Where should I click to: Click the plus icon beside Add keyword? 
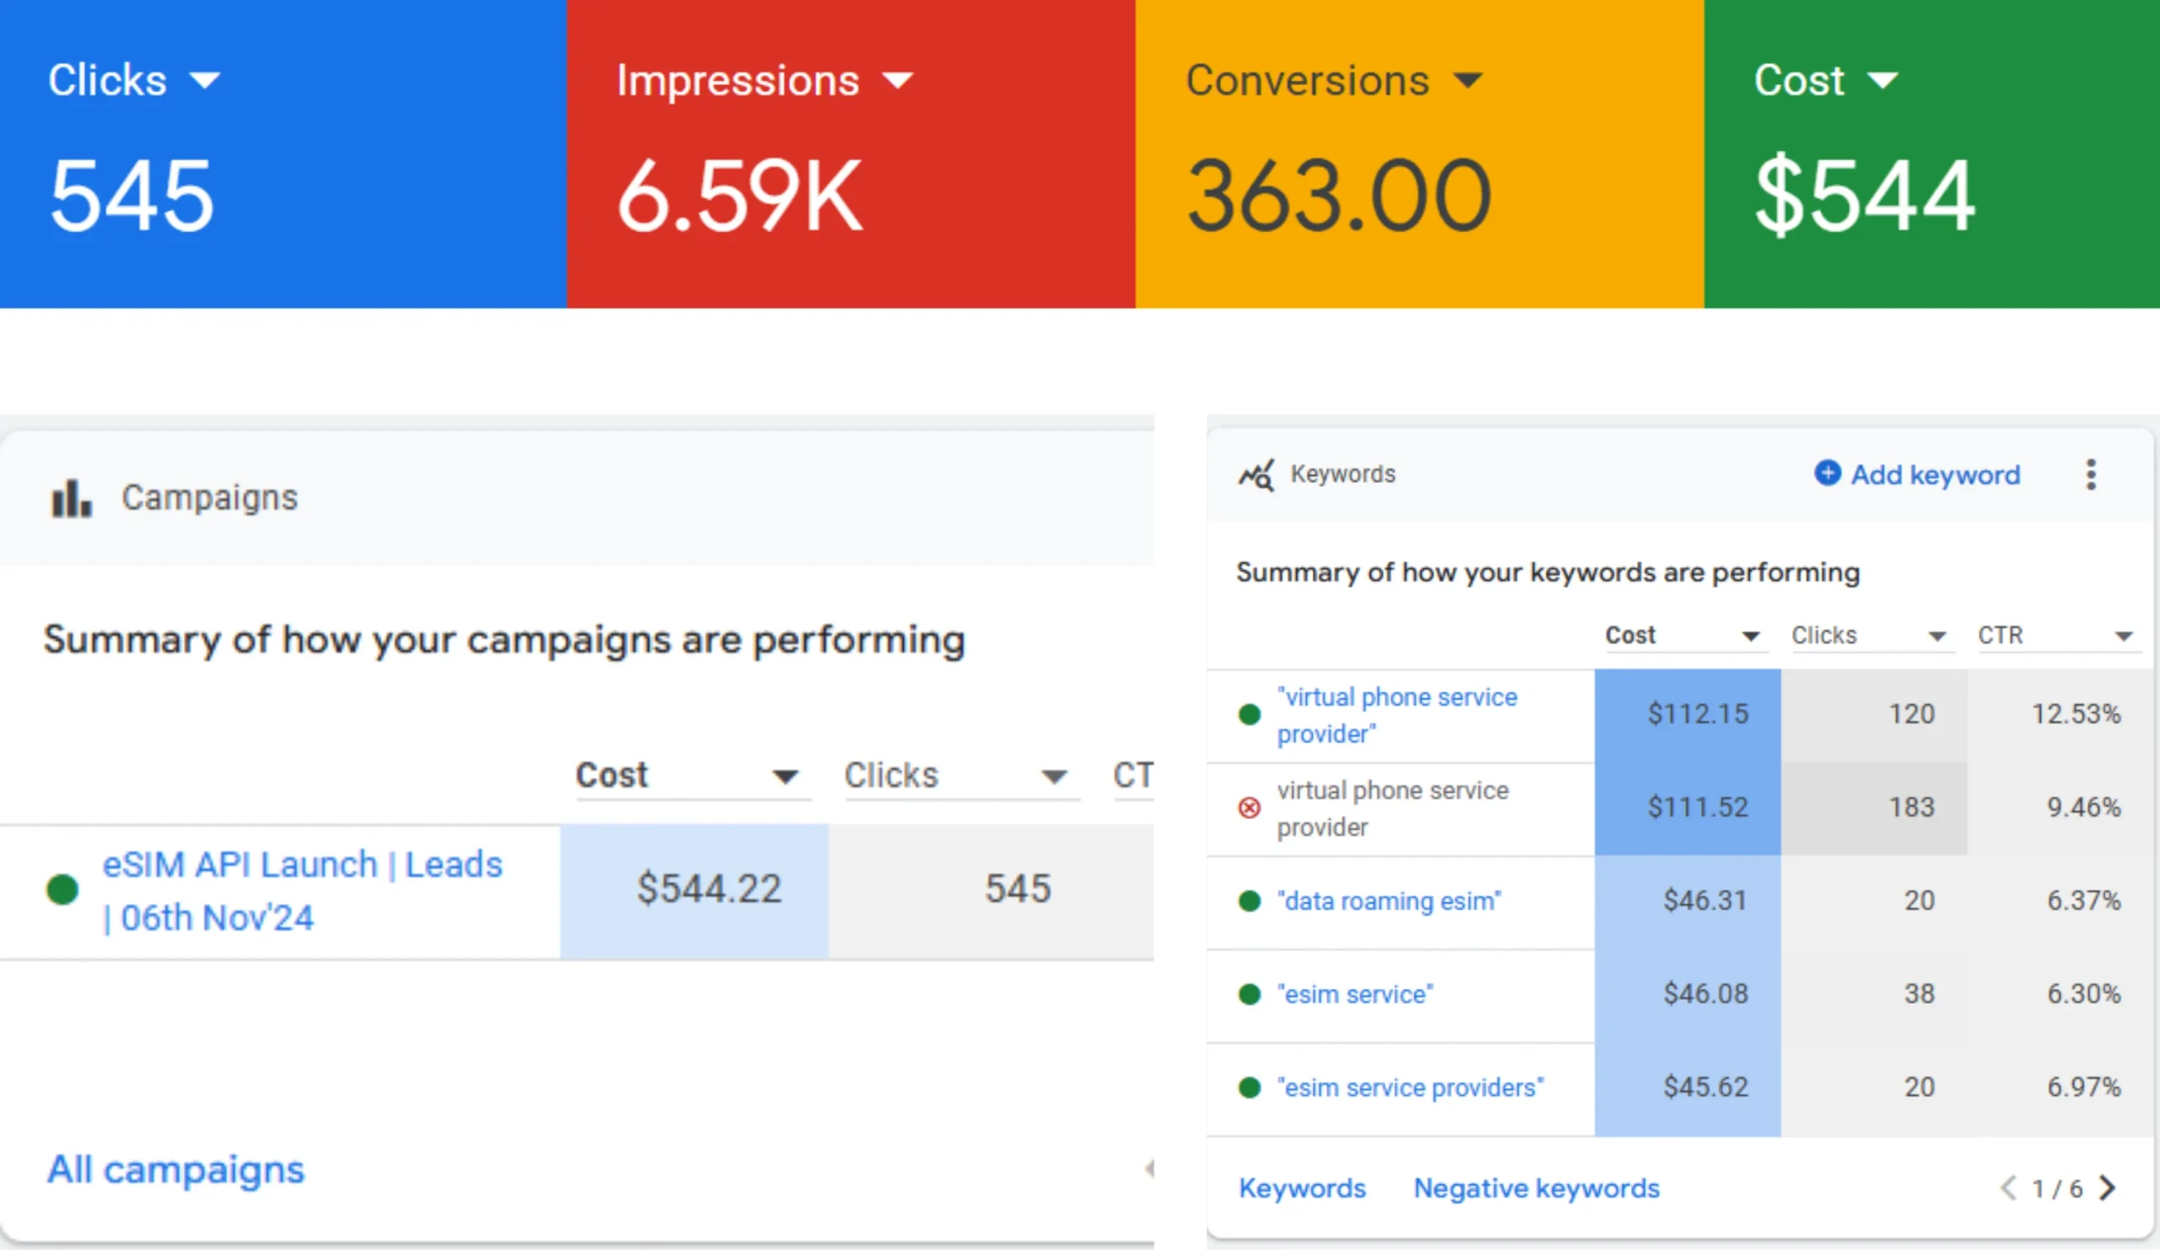click(x=1827, y=473)
